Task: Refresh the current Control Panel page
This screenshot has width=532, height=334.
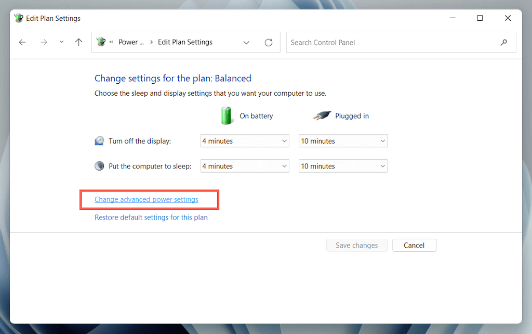Action: pos(269,42)
